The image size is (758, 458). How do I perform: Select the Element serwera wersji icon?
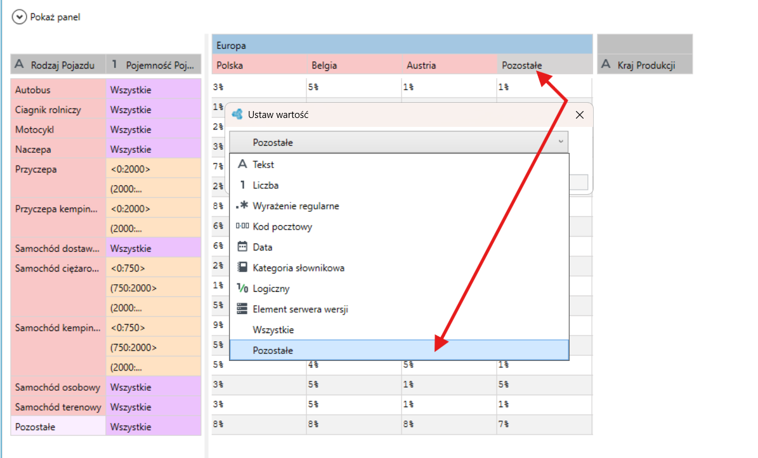tap(242, 309)
